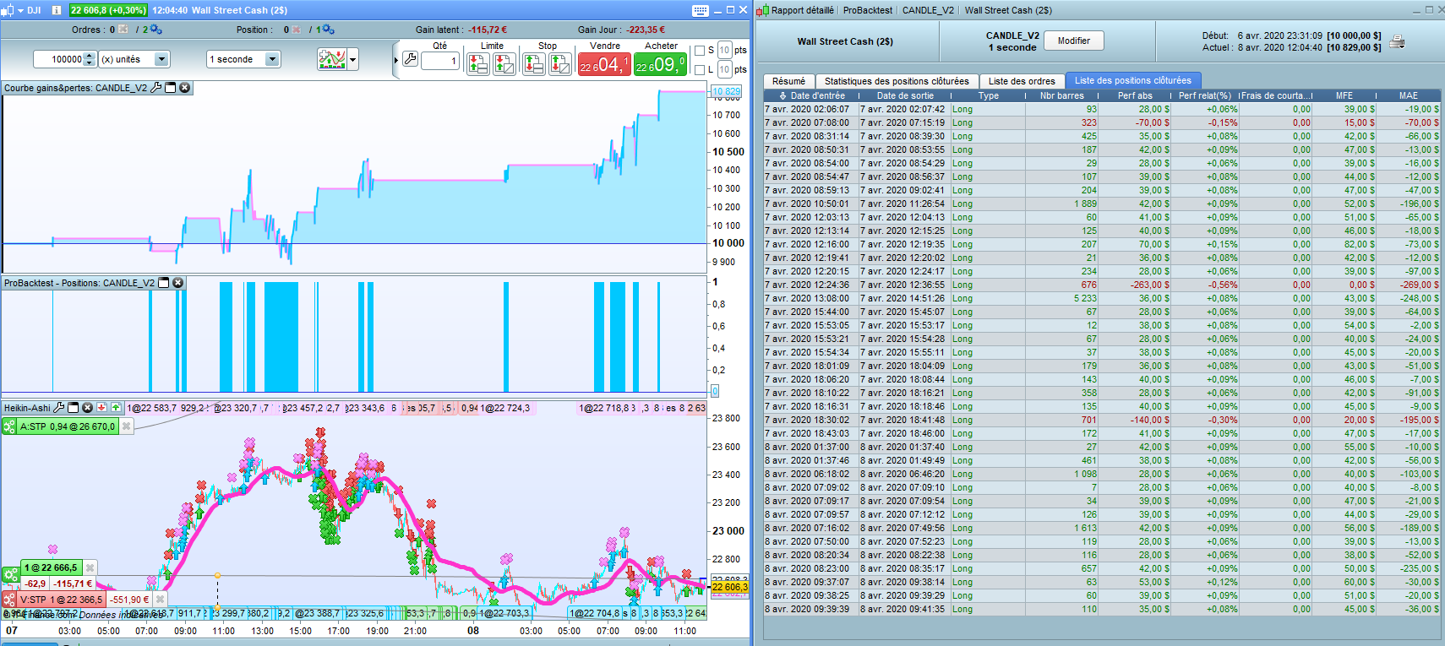Open automated positions gear icon
This screenshot has width=1445, height=646.
(328, 30)
